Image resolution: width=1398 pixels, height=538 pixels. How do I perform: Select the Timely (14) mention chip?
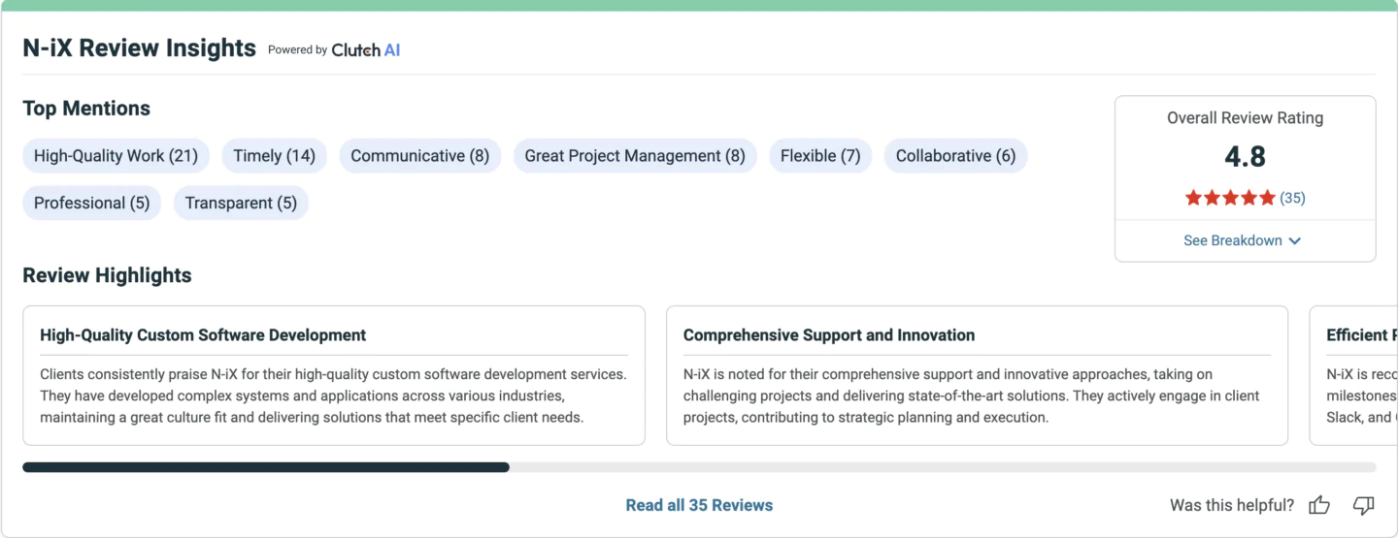(x=274, y=156)
